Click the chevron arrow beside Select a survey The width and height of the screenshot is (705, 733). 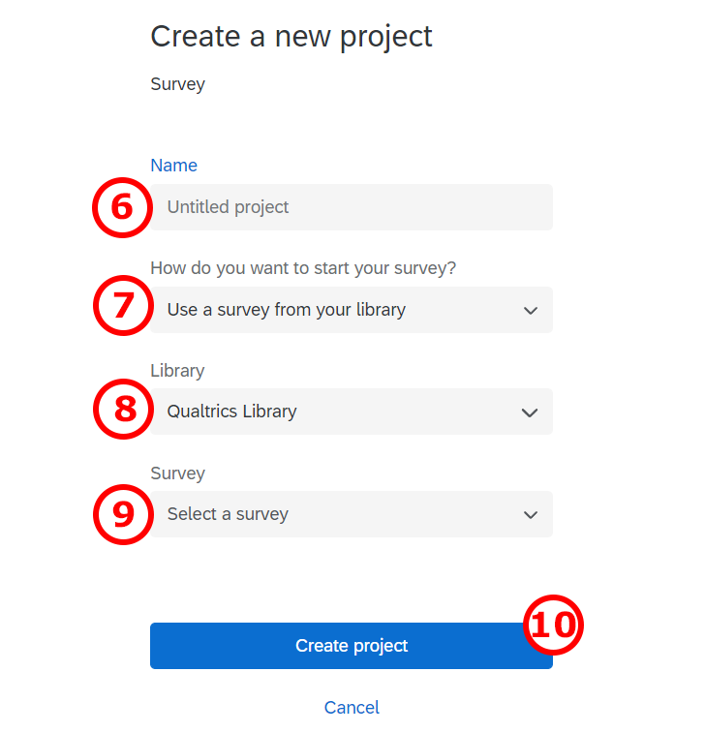click(530, 515)
